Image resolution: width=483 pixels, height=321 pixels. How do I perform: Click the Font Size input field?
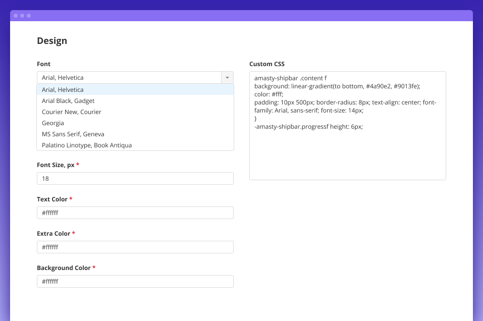point(135,179)
